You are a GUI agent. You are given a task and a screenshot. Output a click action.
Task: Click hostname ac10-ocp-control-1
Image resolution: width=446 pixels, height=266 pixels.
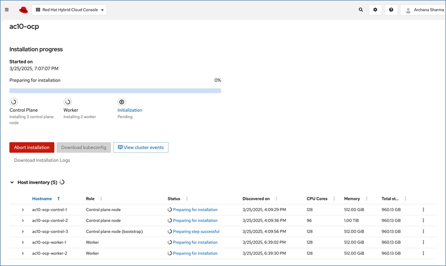point(50,210)
